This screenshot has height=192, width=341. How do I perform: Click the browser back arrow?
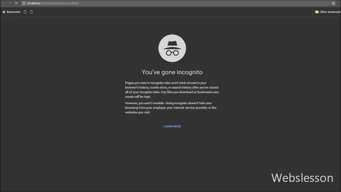pyautogui.click(x=3, y=3)
